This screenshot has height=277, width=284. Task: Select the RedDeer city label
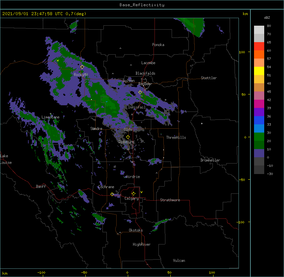click(145, 84)
